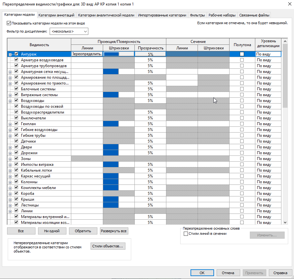Screen dimensions: 294x279
Task: Click Развернуть все button
Action: click(x=114, y=231)
